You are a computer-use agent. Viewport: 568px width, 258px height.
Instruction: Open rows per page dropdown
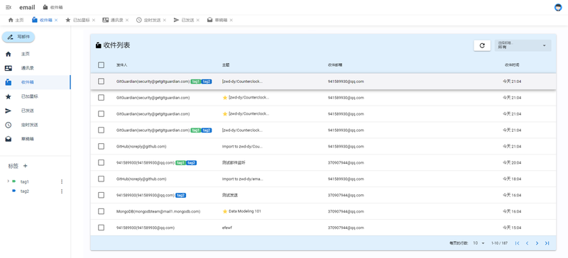coord(479,243)
